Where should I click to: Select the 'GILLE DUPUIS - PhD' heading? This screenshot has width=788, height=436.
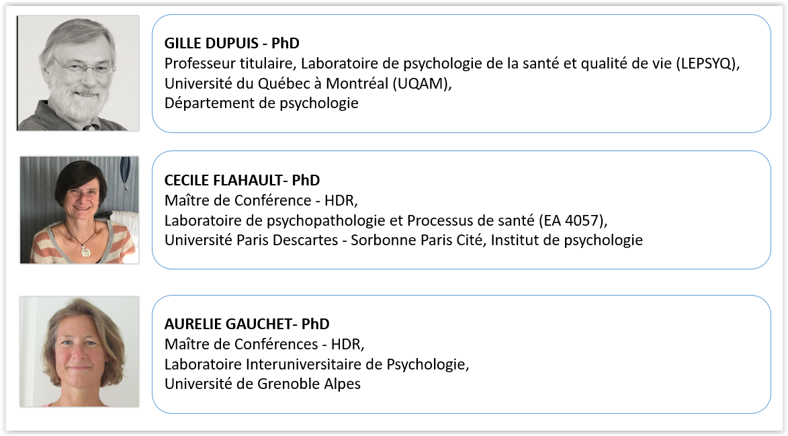click(232, 43)
